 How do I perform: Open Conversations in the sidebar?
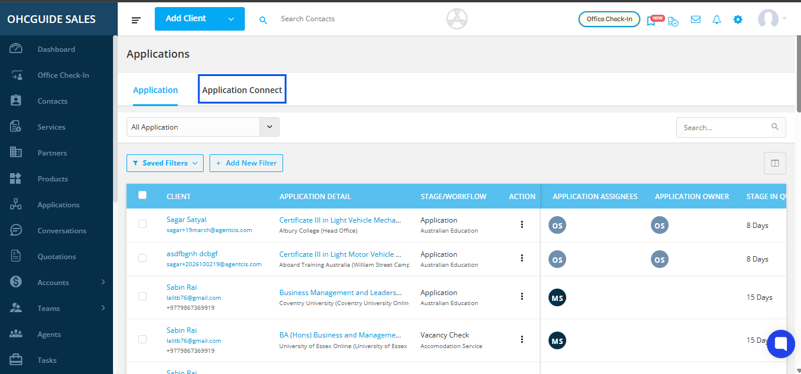point(62,231)
